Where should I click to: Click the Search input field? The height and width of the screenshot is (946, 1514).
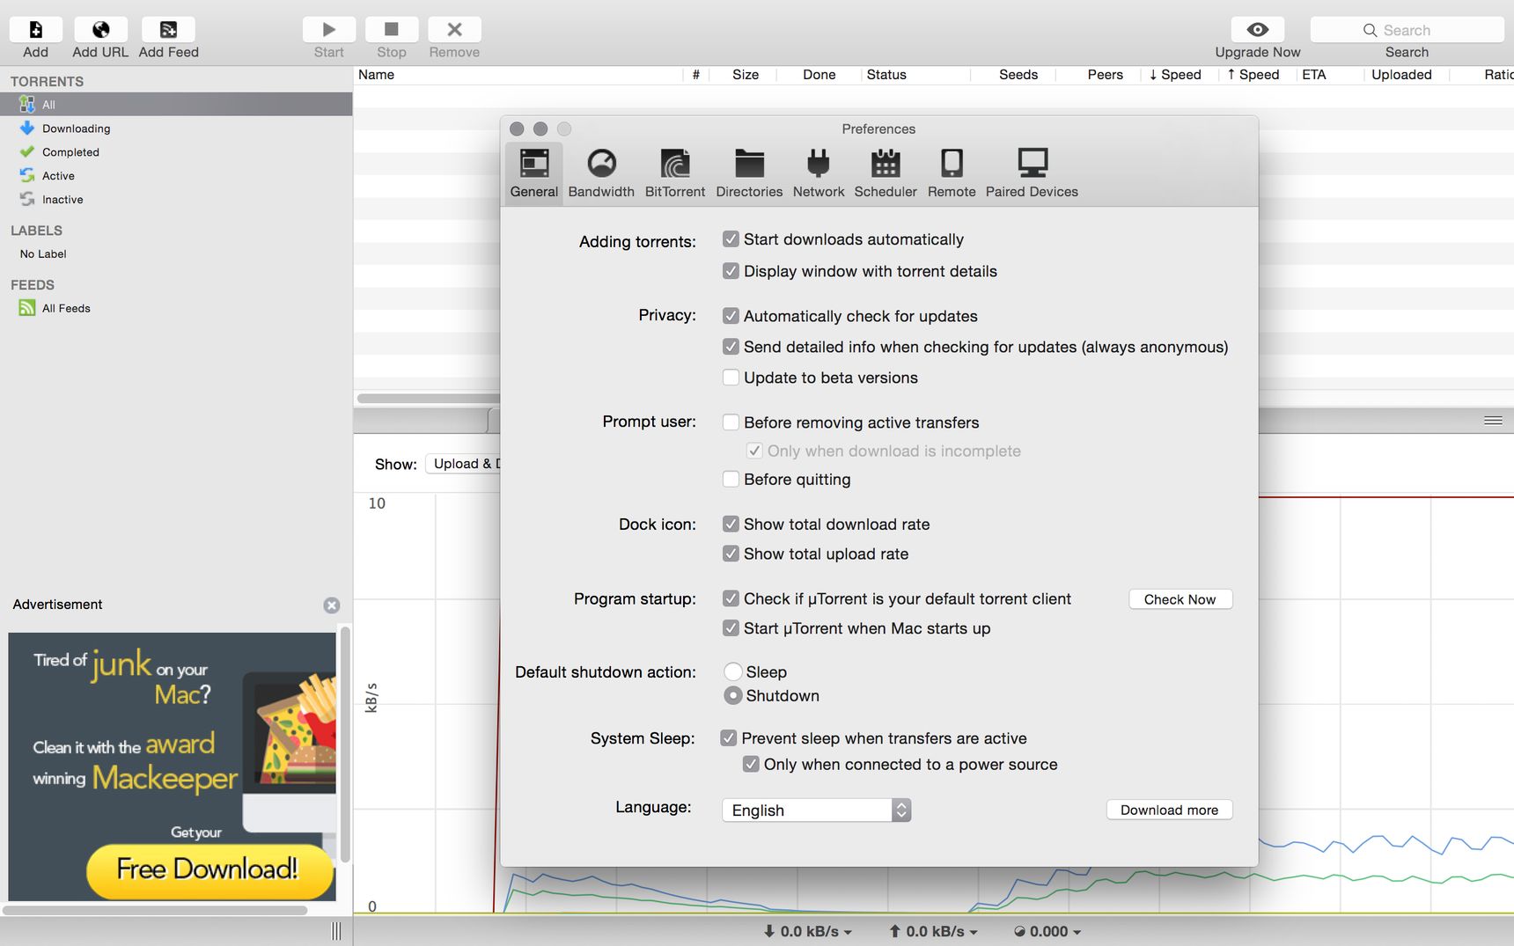(1407, 30)
